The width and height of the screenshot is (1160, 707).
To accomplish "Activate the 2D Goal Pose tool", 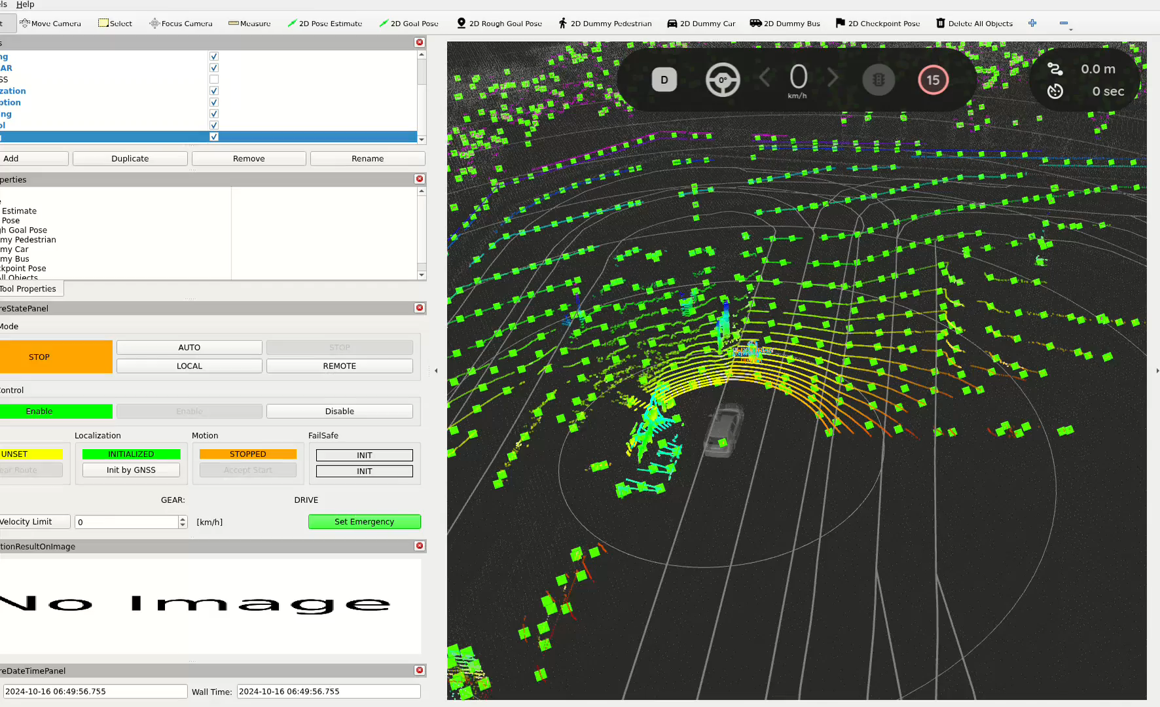I will [x=408, y=24].
